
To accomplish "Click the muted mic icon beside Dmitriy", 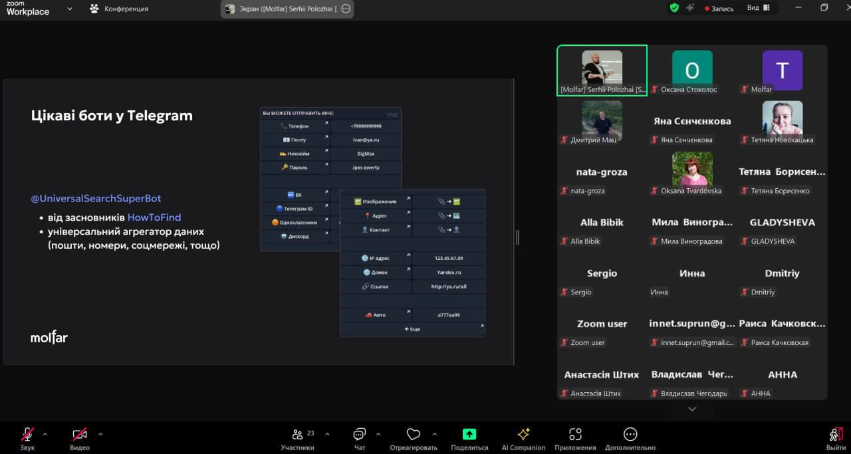I will point(745,292).
